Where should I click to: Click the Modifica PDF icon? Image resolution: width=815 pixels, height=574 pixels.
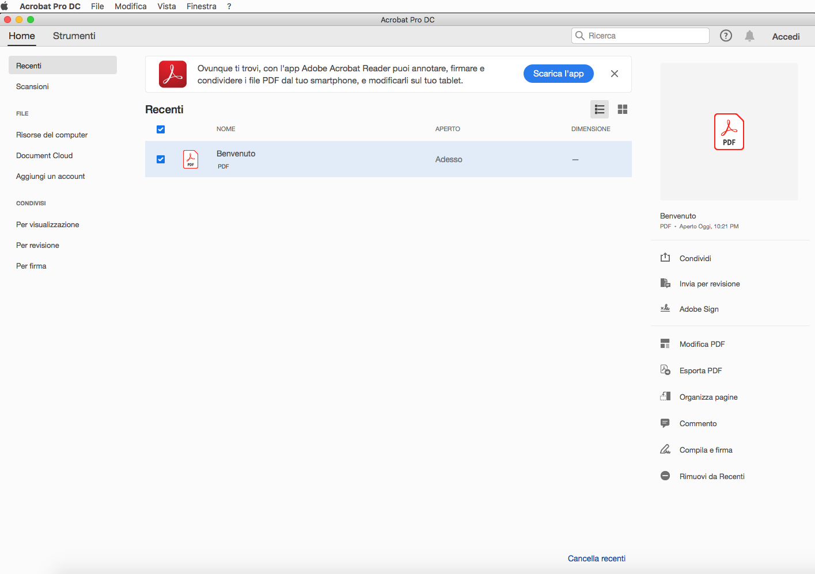point(665,343)
